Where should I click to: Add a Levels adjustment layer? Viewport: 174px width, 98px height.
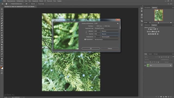(x=151, y=29)
